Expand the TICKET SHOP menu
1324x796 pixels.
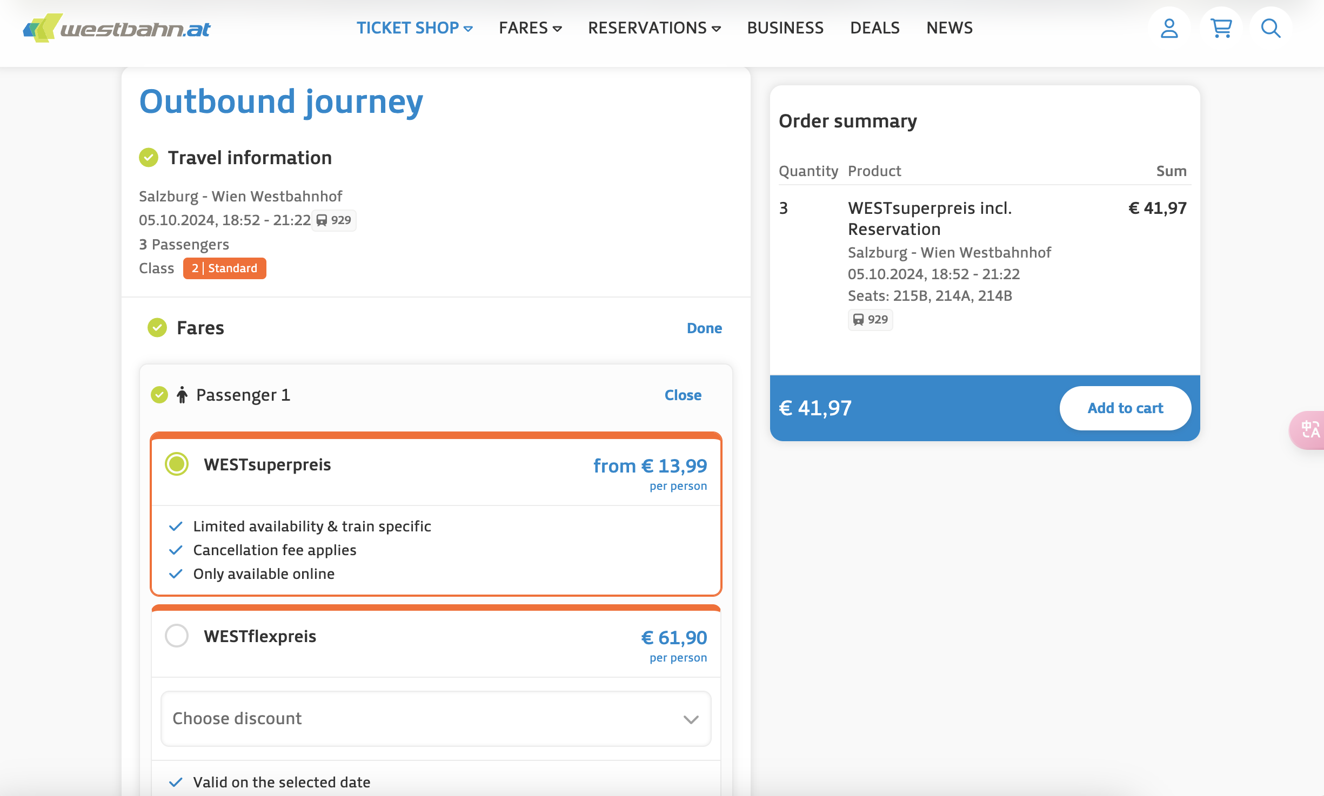coord(414,28)
